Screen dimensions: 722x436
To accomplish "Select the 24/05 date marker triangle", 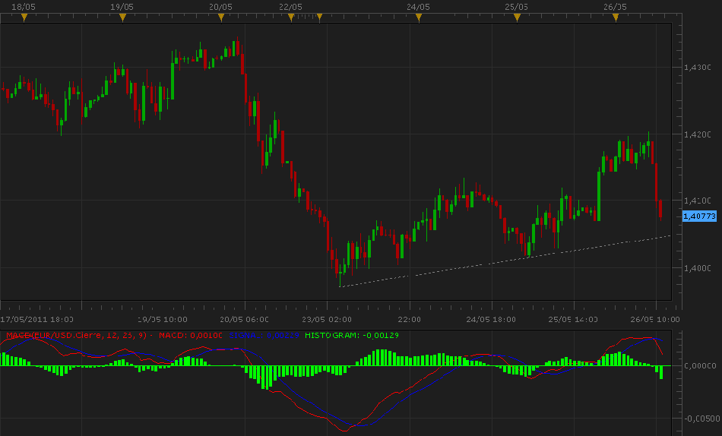I will [418, 17].
